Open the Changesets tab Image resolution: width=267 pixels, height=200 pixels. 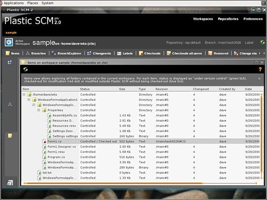pos(99,53)
